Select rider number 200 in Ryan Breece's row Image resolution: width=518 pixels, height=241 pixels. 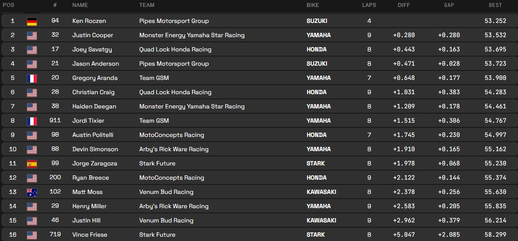pyautogui.click(x=55, y=178)
